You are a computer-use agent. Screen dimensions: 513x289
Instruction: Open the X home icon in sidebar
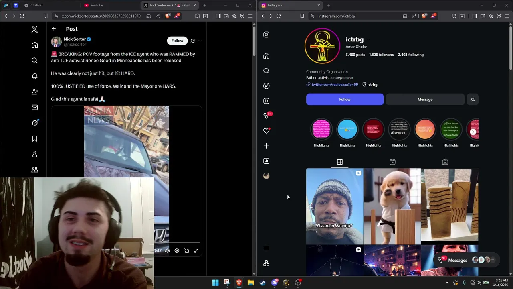pos(35,45)
